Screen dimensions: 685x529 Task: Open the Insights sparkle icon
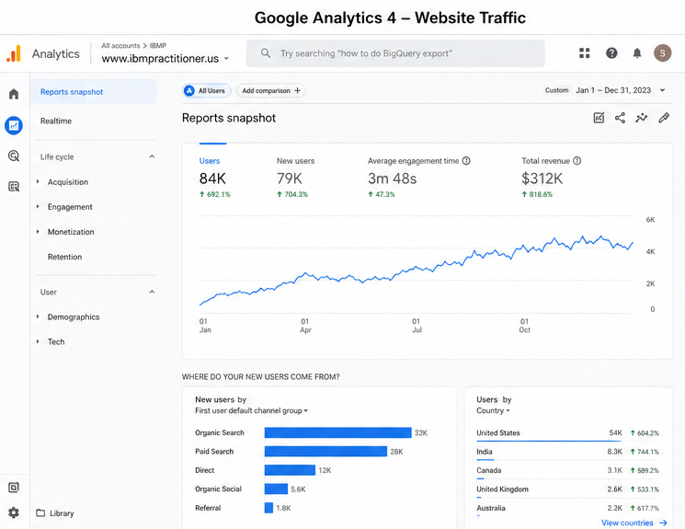coord(641,118)
